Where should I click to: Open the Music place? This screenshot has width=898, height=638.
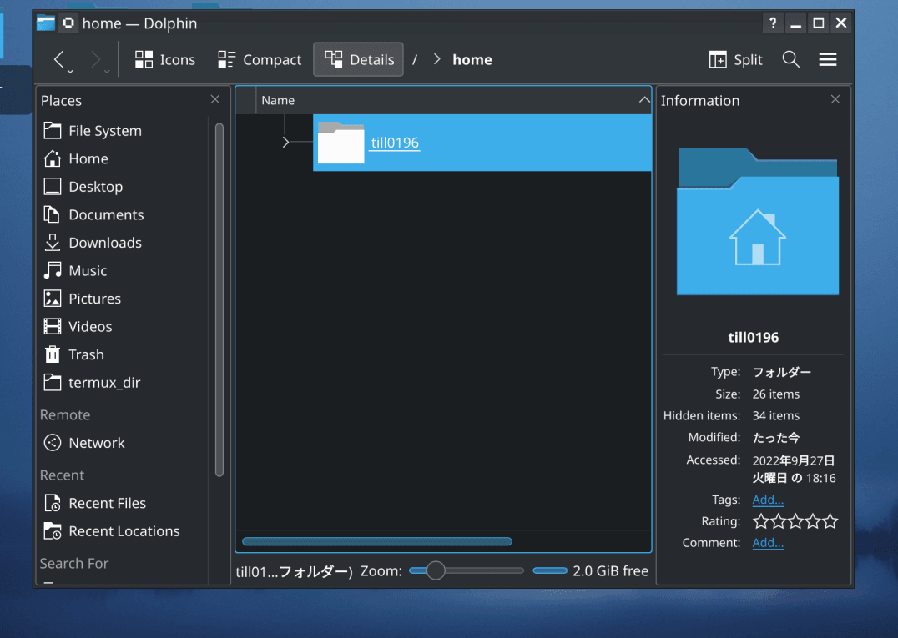pos(88,270)
